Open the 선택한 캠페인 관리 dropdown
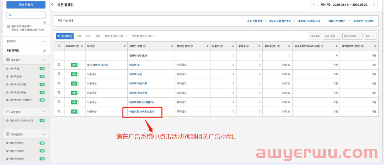The image size is (384, 165). pyautogui.click(x=144, y=36)
